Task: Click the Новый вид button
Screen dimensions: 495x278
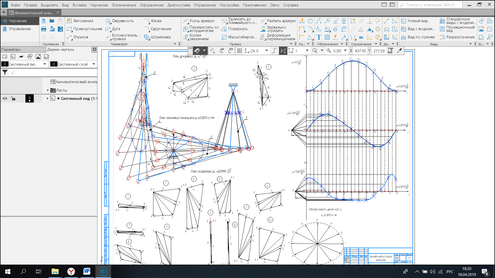Action: 414,21
